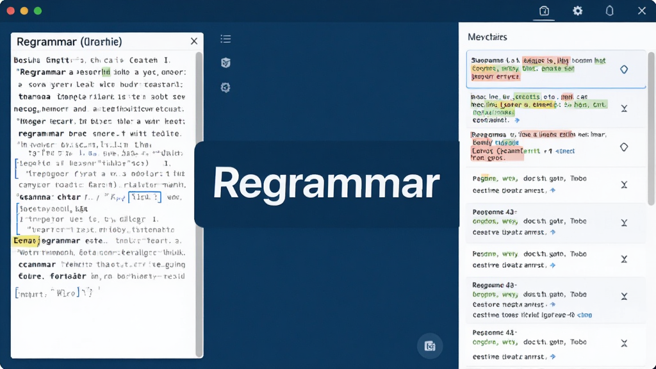Click the 'Regrammar (0rarhie)' panel title
Image resolution: width=656 pixels, height=369 pixels.
(x=69, y=42)
